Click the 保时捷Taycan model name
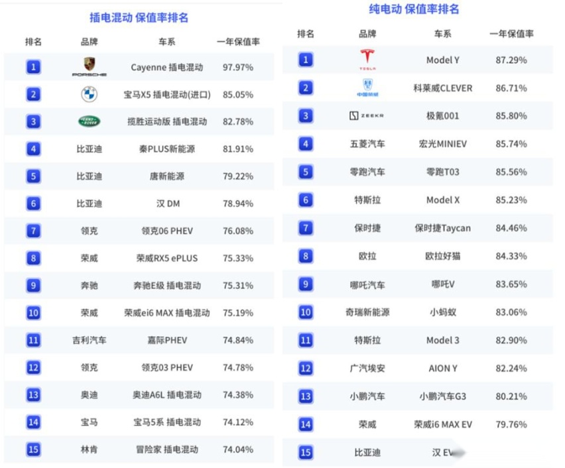The width and height of the screenshot is (565, 468). [442, 228]
